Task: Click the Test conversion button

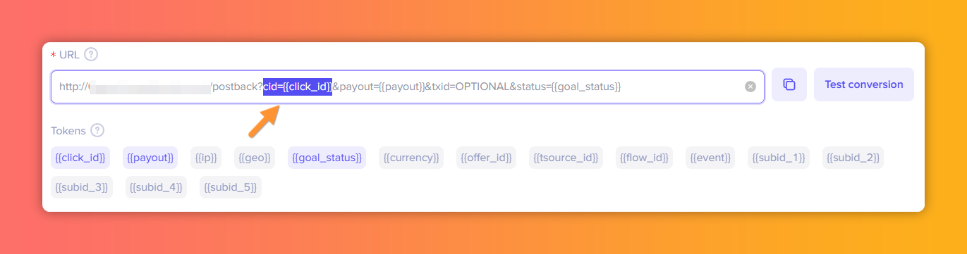Action: click(x=864, y=84)
